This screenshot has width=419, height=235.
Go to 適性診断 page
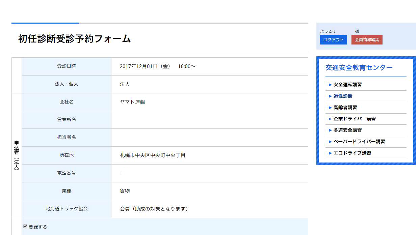point(343,96)
